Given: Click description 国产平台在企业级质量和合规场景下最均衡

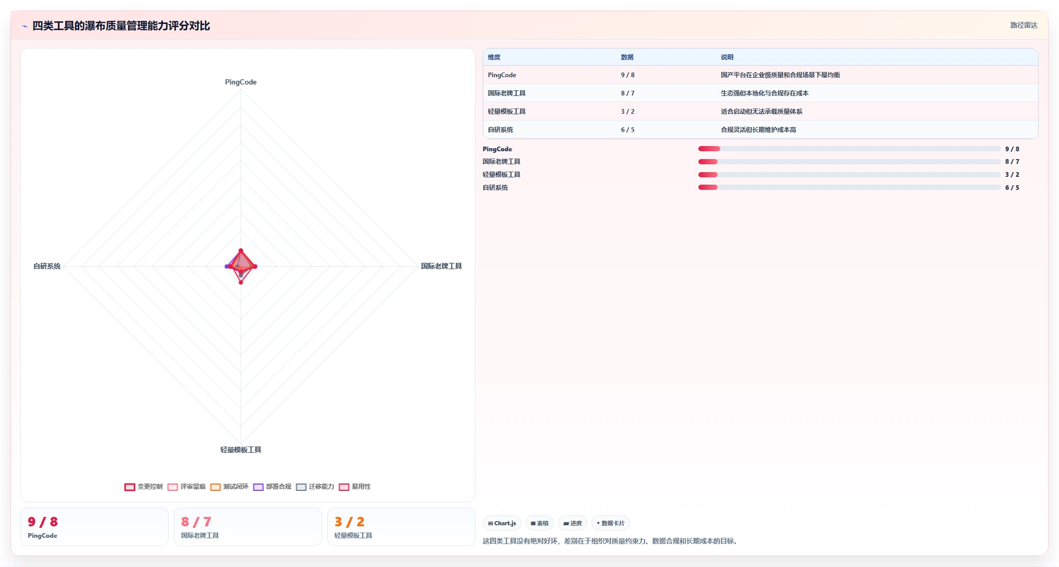Looking at the screenshot, I should pyautogui.click(x=780, y=75).
